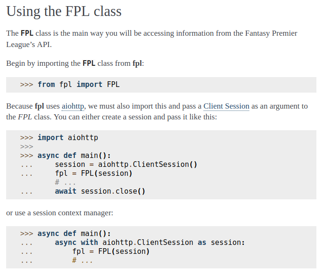Click 'fpl = FPL(session)' in the last block
Image resolution: width=323 pixels, height=275 pixels.
point(111,251)
